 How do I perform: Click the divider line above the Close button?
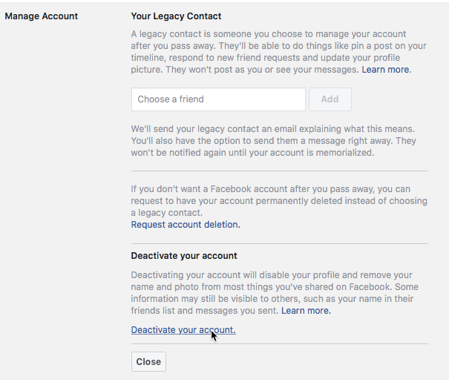tap(280, 343)
